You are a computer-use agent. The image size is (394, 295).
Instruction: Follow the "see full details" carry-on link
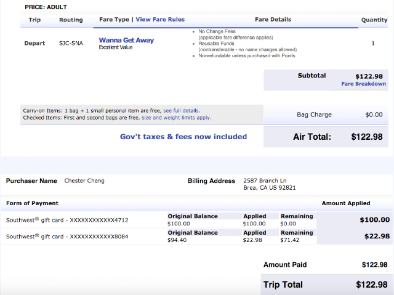181,111
